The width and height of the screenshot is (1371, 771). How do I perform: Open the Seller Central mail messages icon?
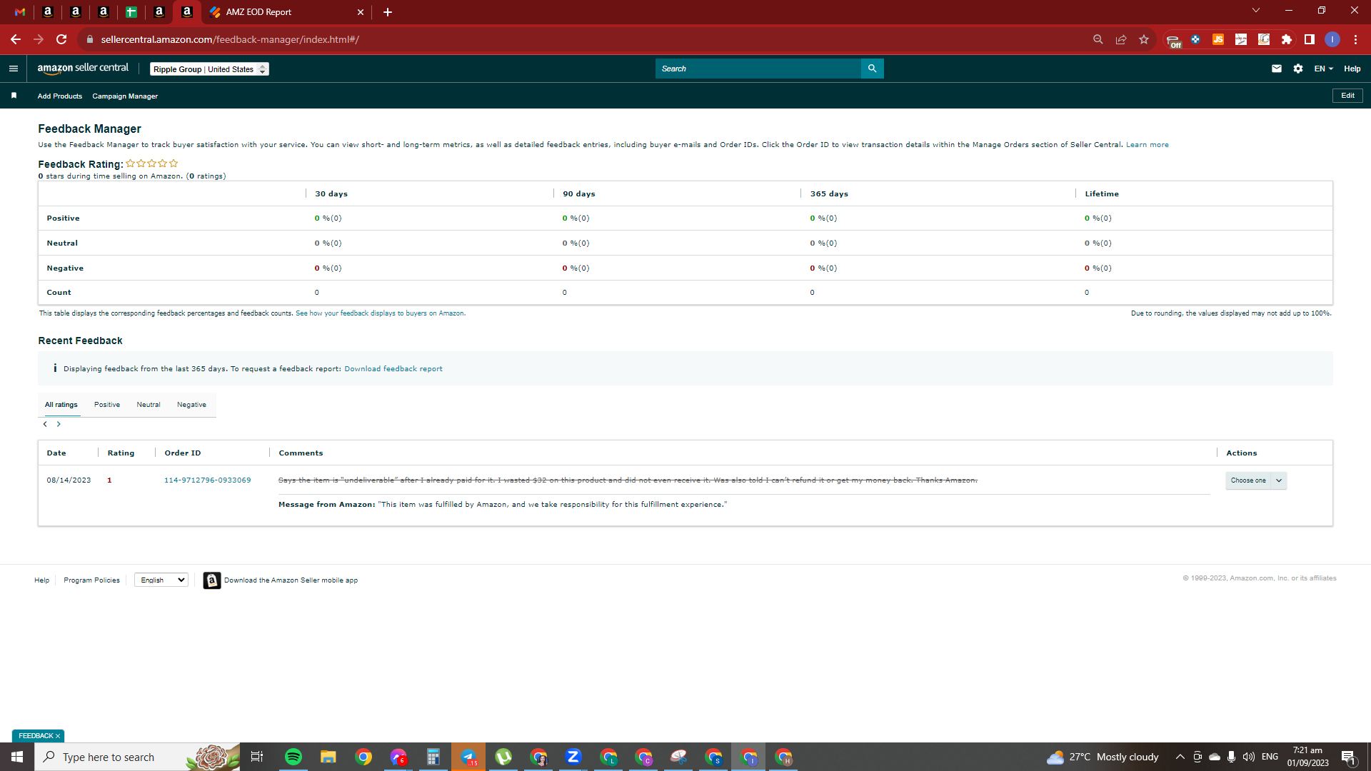click(x=1277, y=69)
